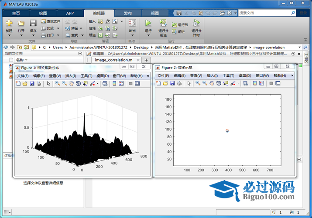
Task: Select Pan hand tool in Figure 1
Action: [x=71, y=83]
